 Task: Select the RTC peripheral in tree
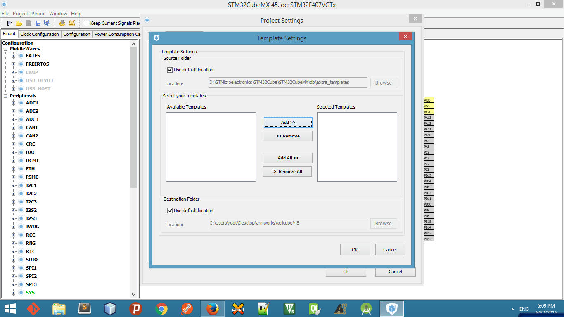point(31,251)
